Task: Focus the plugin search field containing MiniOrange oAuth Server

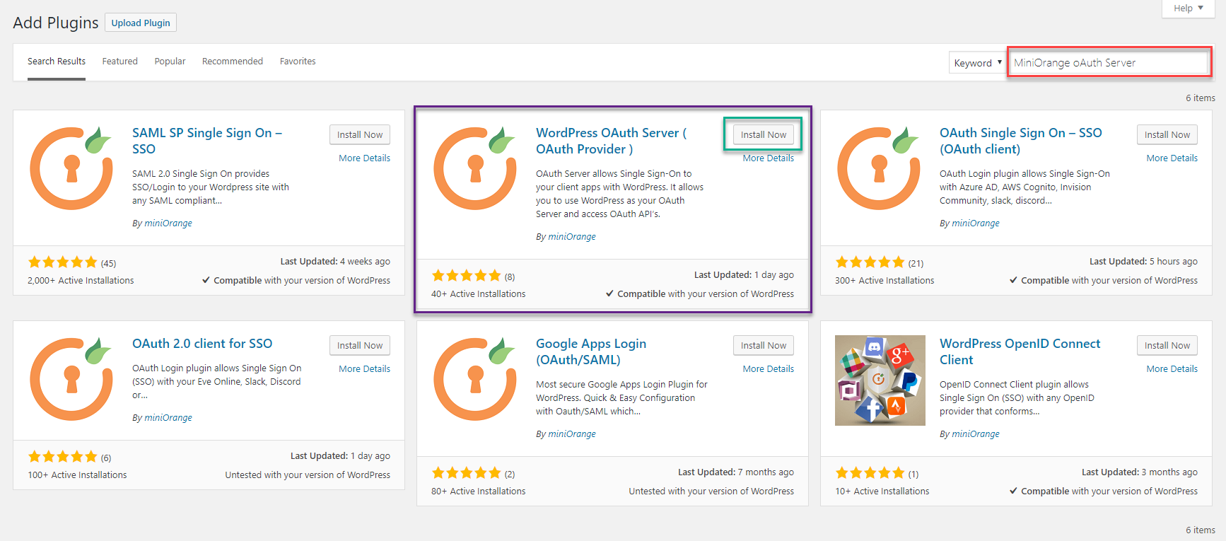Action: pos(1109,63)
